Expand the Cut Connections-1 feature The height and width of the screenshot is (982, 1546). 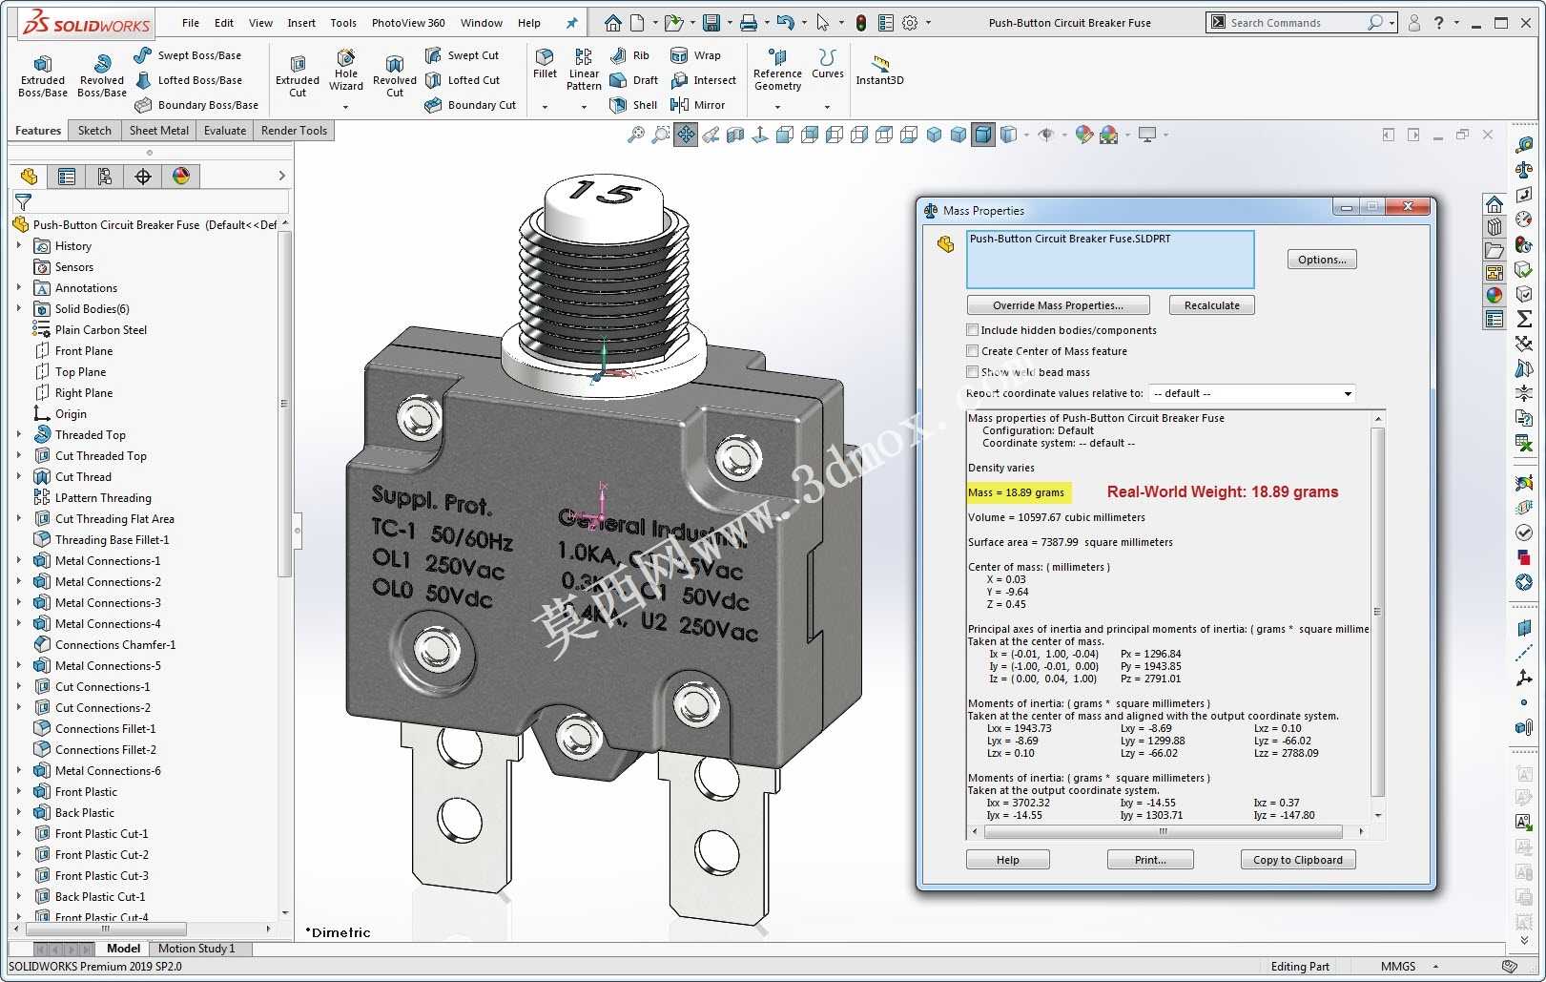19,686
